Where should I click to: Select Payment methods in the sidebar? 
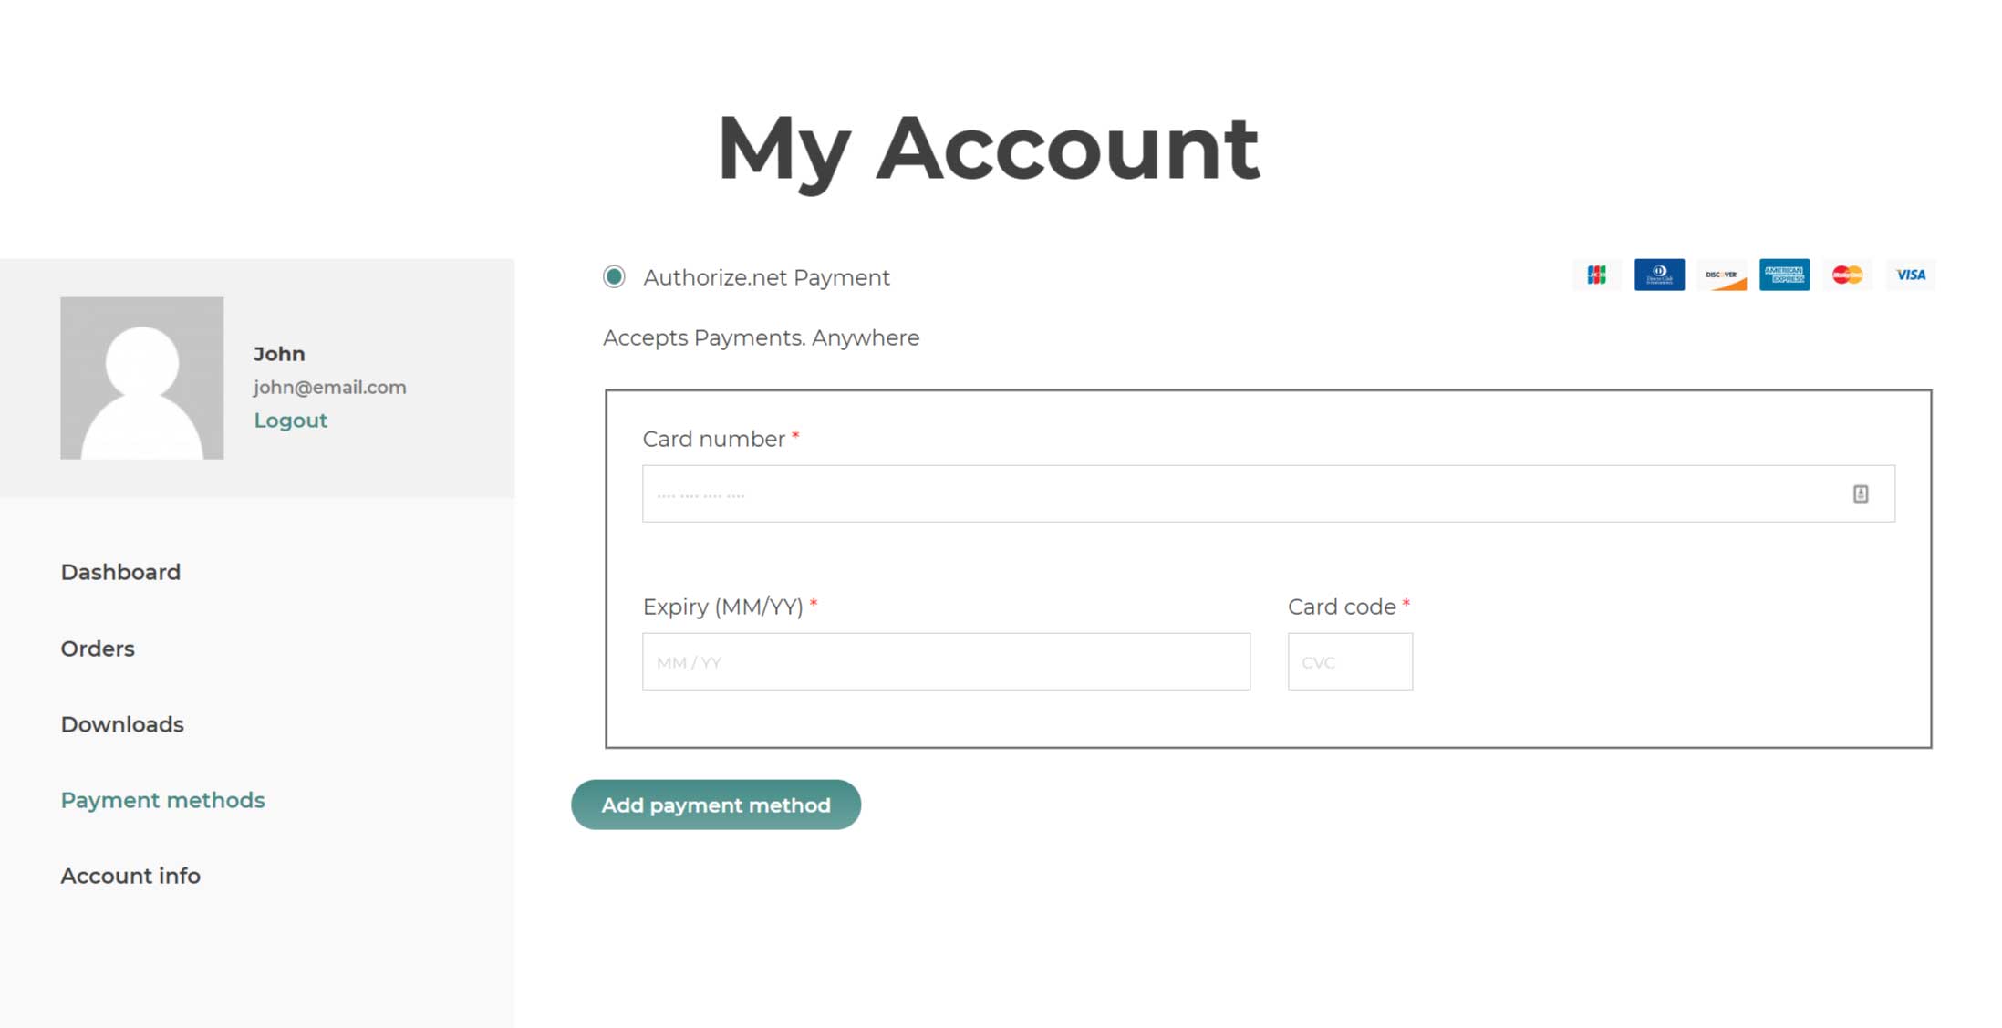[162, 800]
